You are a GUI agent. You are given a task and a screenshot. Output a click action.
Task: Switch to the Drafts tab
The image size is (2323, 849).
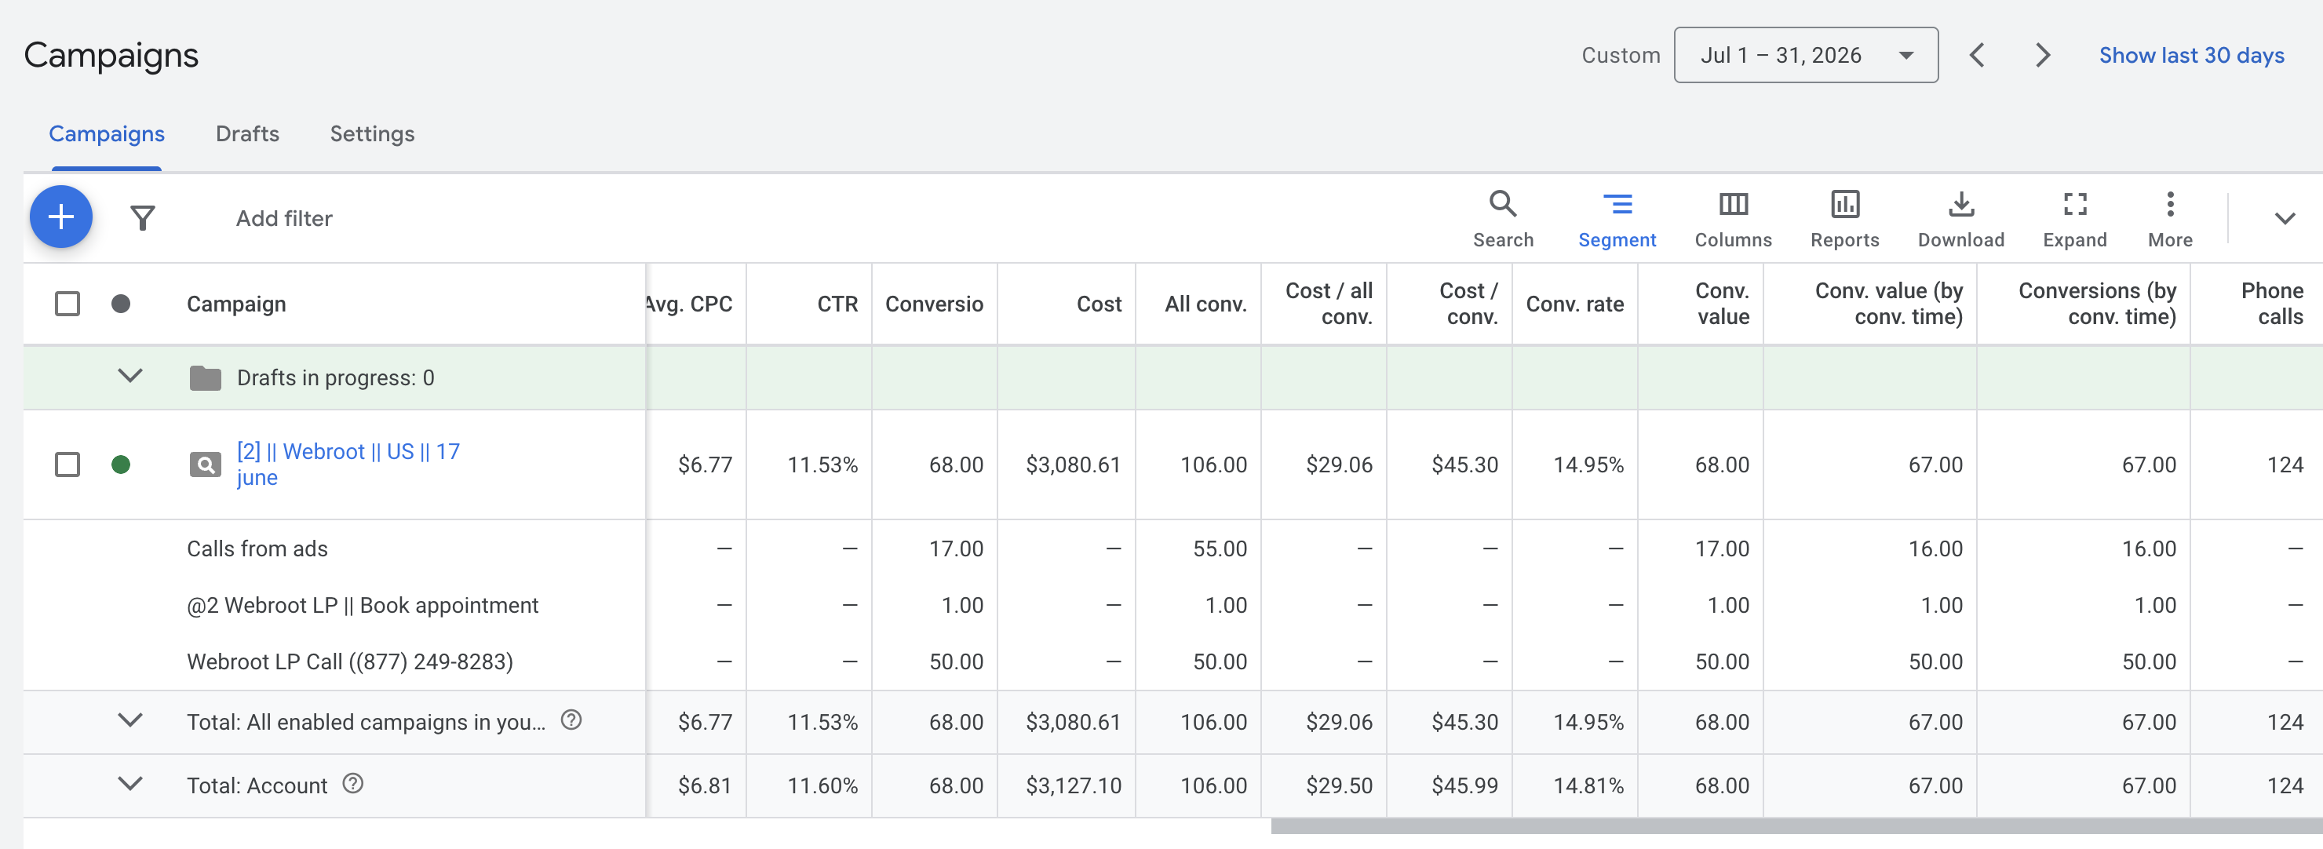(247, 133)
